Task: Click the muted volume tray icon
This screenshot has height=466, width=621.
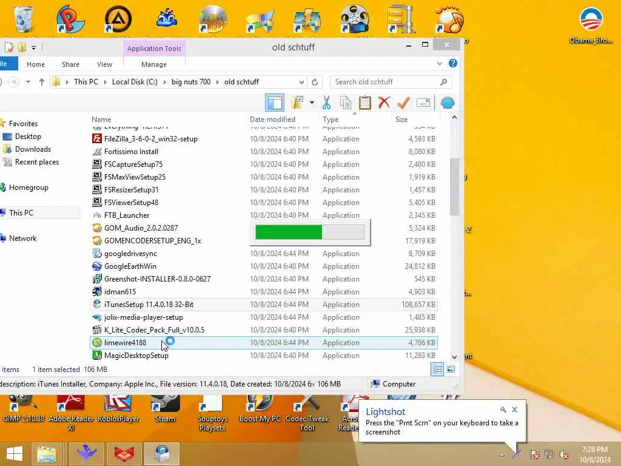Action: (x=563, y=454)
